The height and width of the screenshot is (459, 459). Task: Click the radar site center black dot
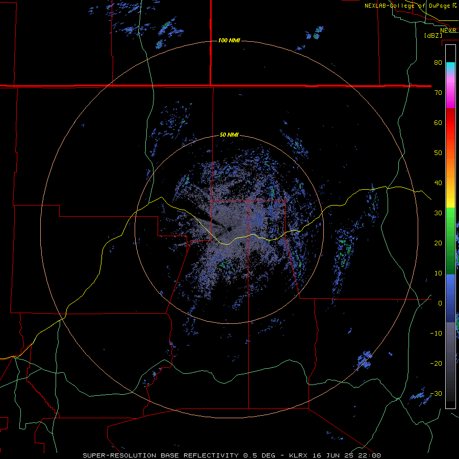[x=229, y=229]
